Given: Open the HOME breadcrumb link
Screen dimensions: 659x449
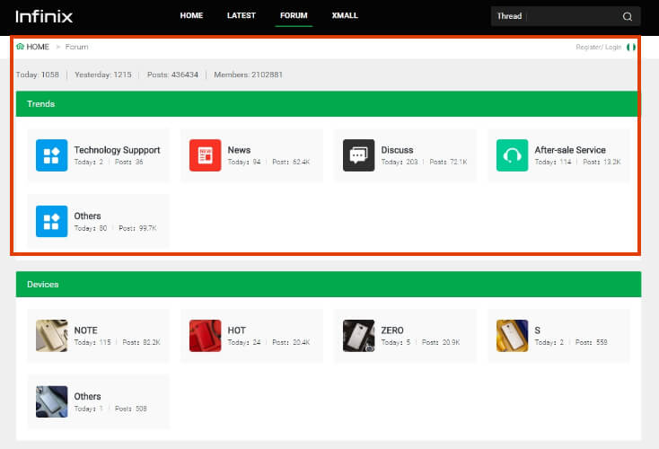Looking at the screenshot, I should tap(38, 47).
